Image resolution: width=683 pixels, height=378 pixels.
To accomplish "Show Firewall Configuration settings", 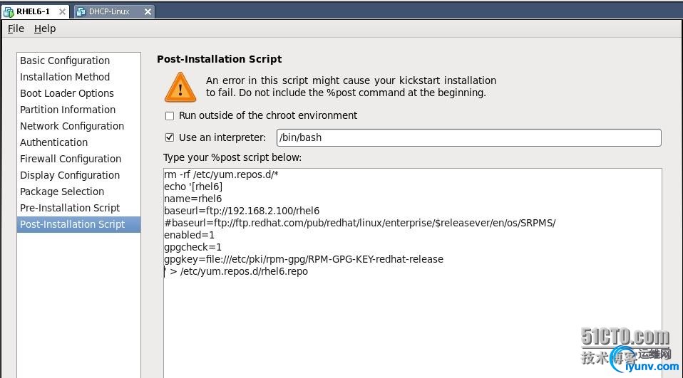I will click(71, 159).
